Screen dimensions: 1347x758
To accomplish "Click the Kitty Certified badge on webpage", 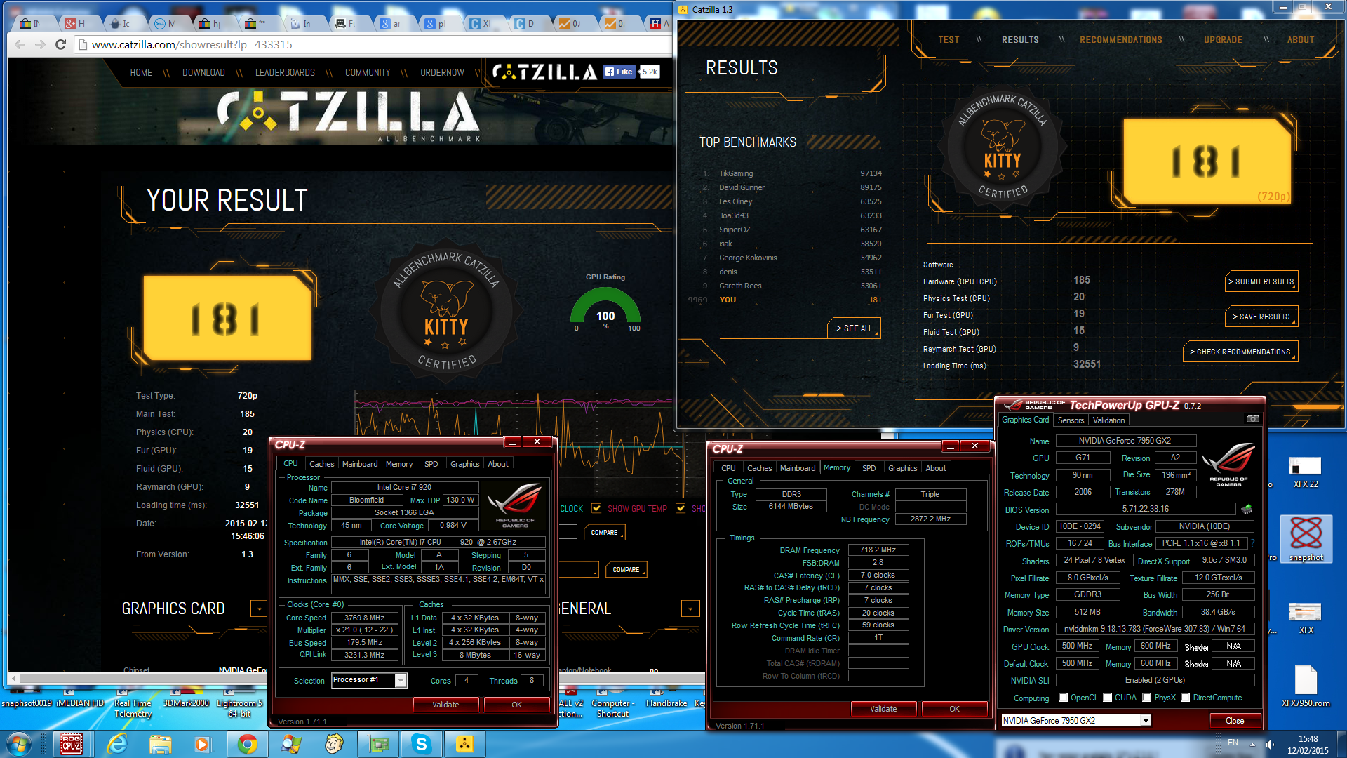I will 446,310.
